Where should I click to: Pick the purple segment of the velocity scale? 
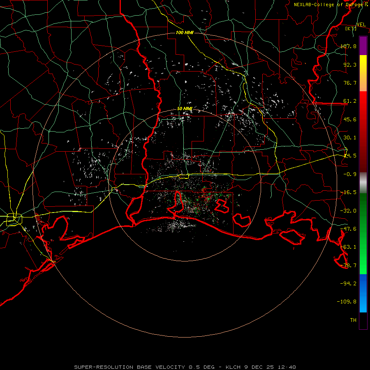click(363, 46)
